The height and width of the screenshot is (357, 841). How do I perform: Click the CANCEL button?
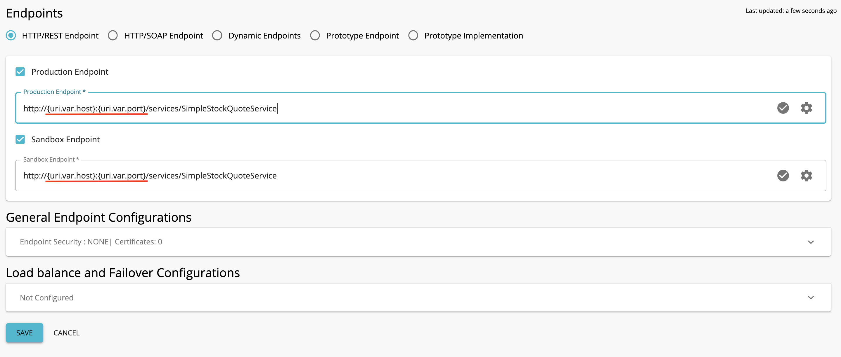(x=66, y=333)
